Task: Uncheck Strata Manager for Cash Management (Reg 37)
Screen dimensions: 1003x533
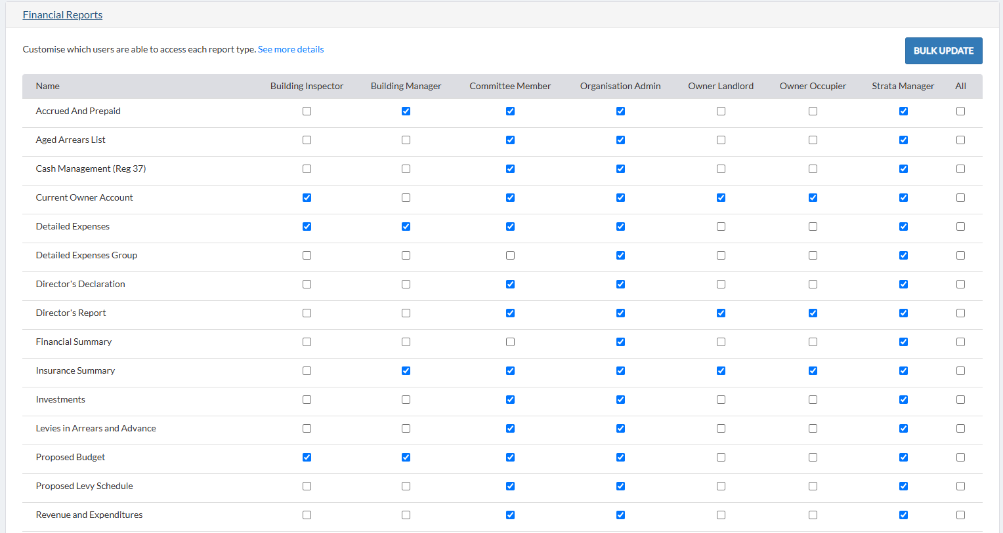Action: pyautogui.click(x=903, y=168)
